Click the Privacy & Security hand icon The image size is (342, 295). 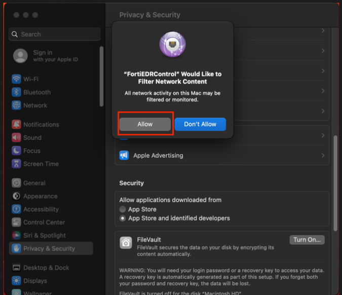point(16,248)
